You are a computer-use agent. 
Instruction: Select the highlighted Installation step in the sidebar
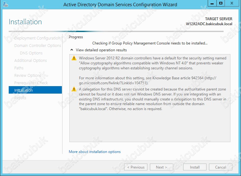(35, 90)
